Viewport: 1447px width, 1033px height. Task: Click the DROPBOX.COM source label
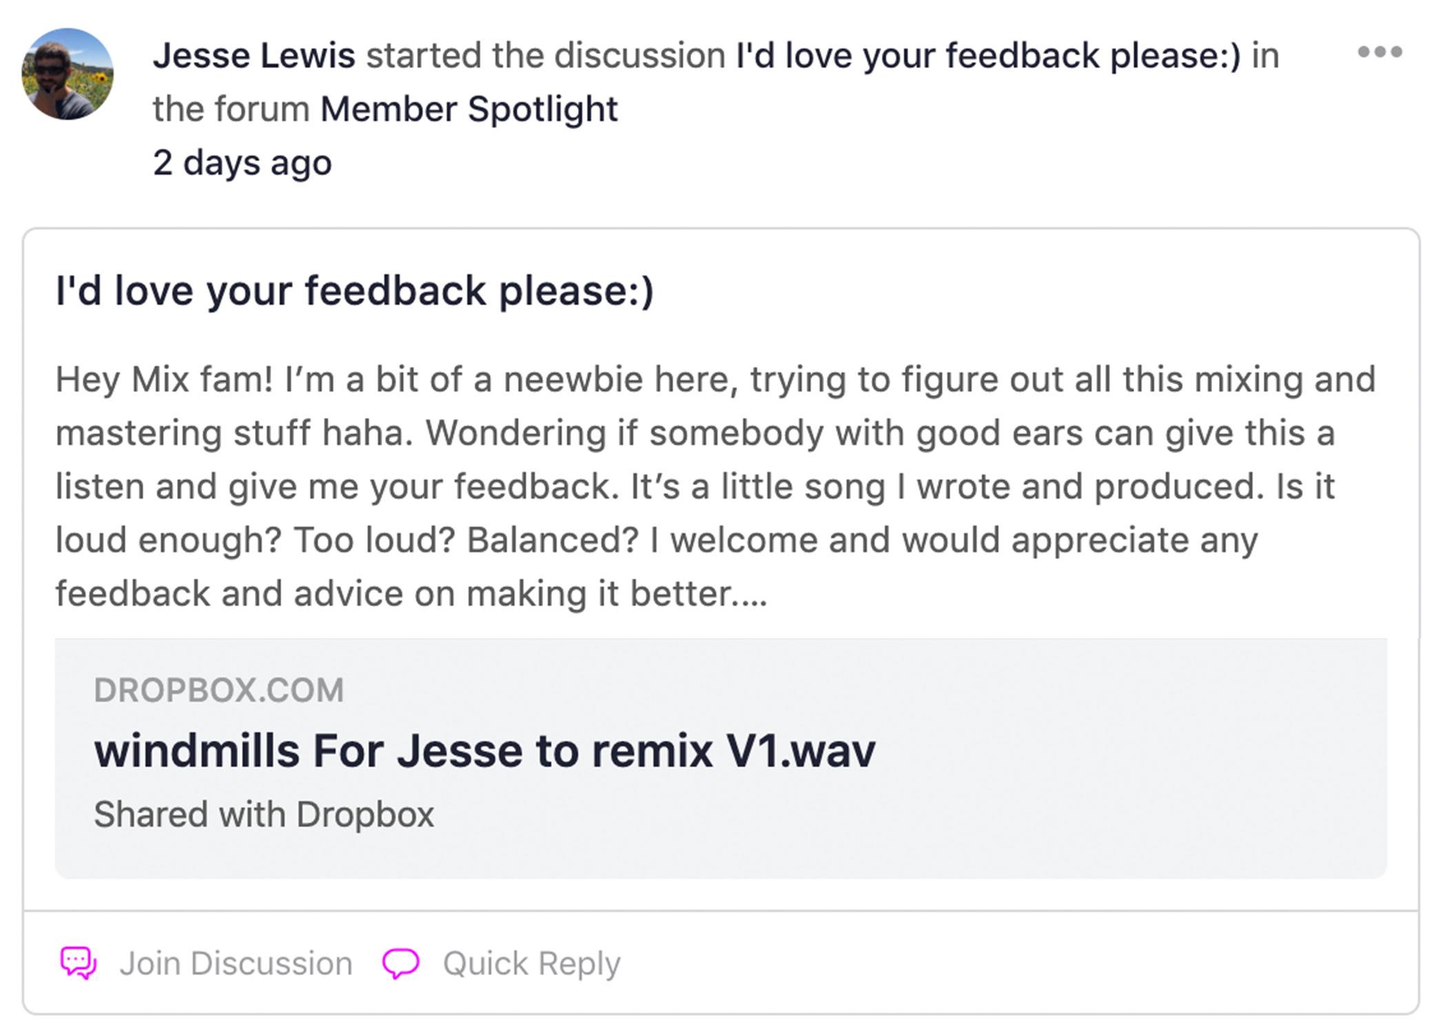click(219, 690)
